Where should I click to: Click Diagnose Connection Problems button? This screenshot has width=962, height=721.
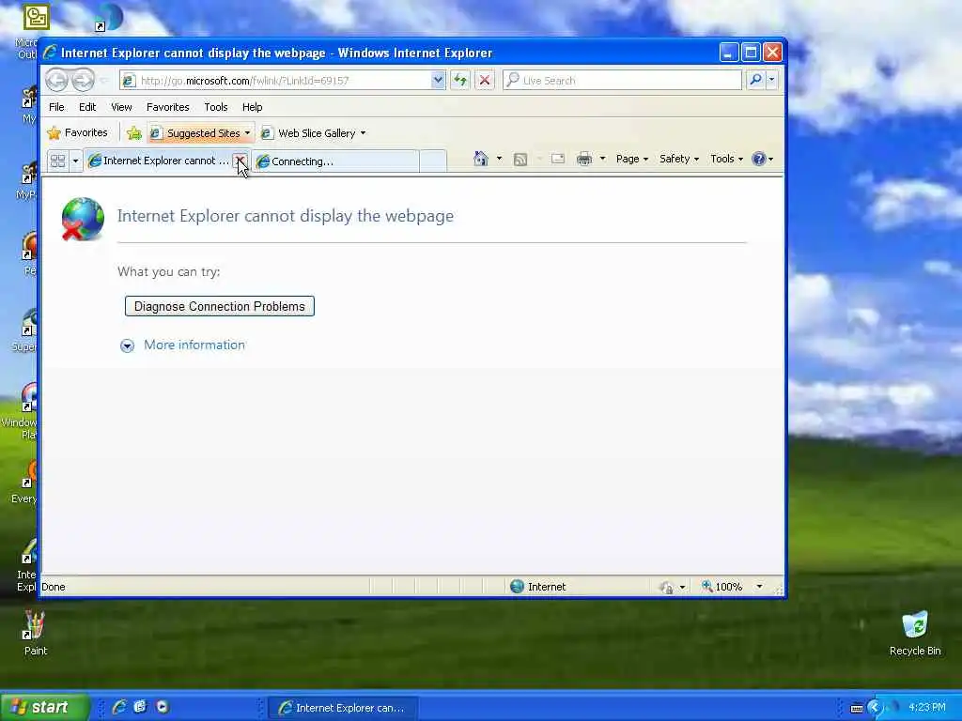click(219, 306)
